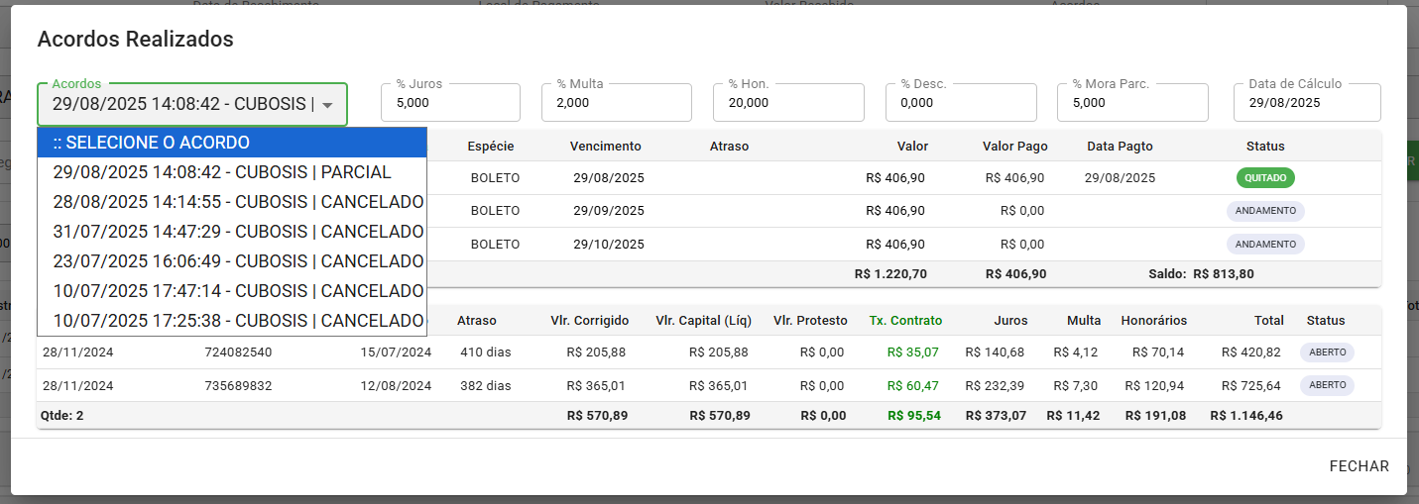The width and height of the screenshot is (1419, 504).
Task: Click the FECHAR button
Action: tap(1359, 466)
